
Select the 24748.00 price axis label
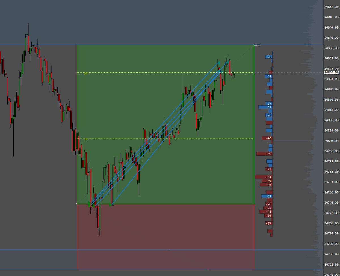[x=332, y=275]
